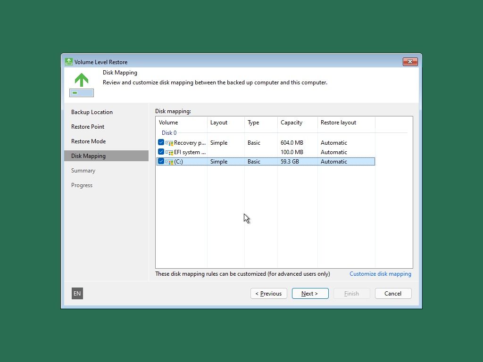
Task: Uncheck the Recovery partition volume
Action: coord(161,142)
